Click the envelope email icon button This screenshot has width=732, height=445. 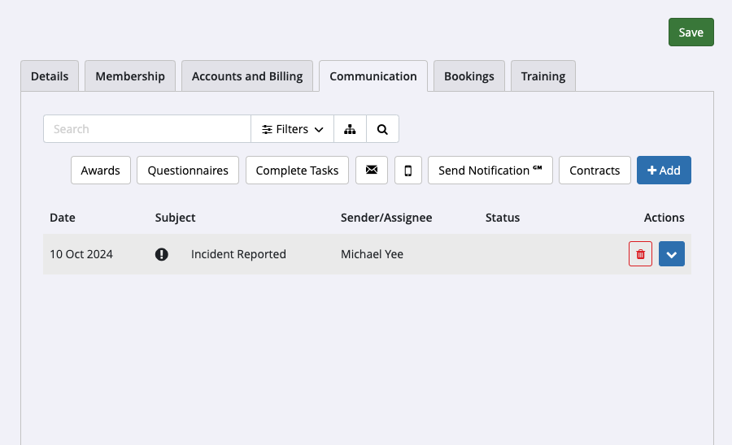click(x=372, y=171)
